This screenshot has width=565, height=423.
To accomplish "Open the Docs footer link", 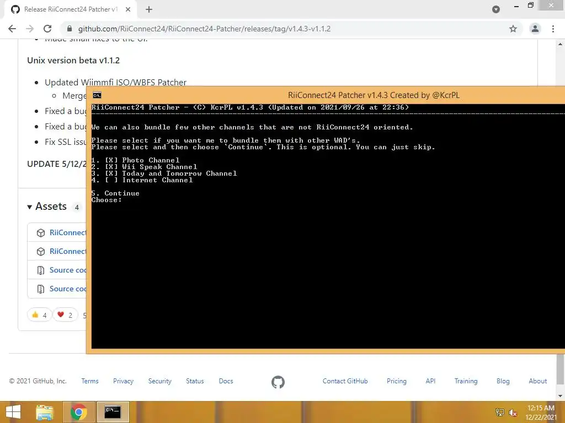I will 226,381.
